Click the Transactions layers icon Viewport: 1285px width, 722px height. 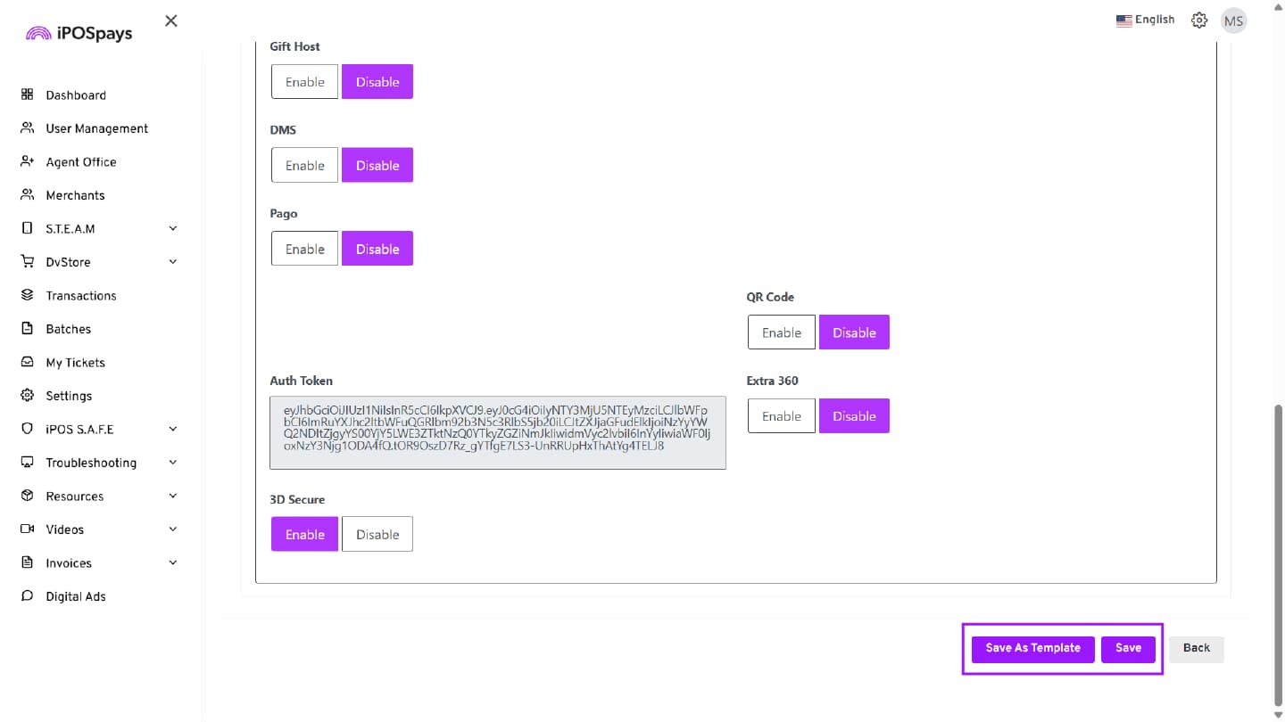pyautogui.click(x=27, y=295)
